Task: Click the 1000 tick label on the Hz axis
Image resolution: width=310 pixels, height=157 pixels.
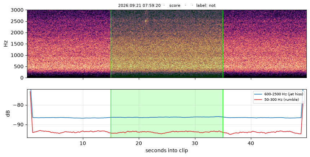Action: 17,55
